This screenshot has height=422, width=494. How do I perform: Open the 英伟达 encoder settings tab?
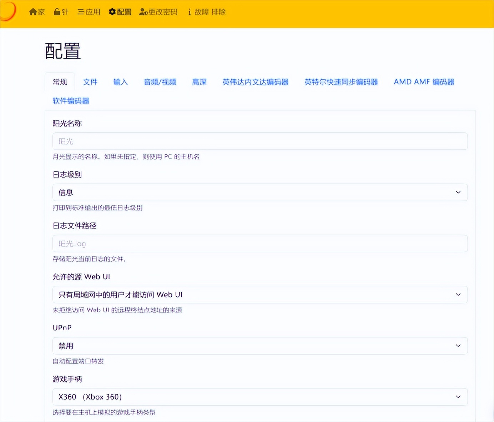(256, 82)
